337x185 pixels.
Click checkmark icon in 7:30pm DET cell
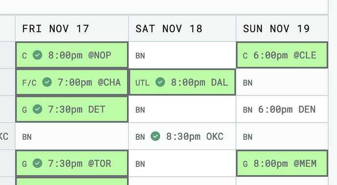(38, 109)
